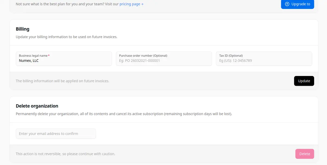The image size is (327, 165).
Task: Click the small arrow after pricing page
Action: [142, 4]
